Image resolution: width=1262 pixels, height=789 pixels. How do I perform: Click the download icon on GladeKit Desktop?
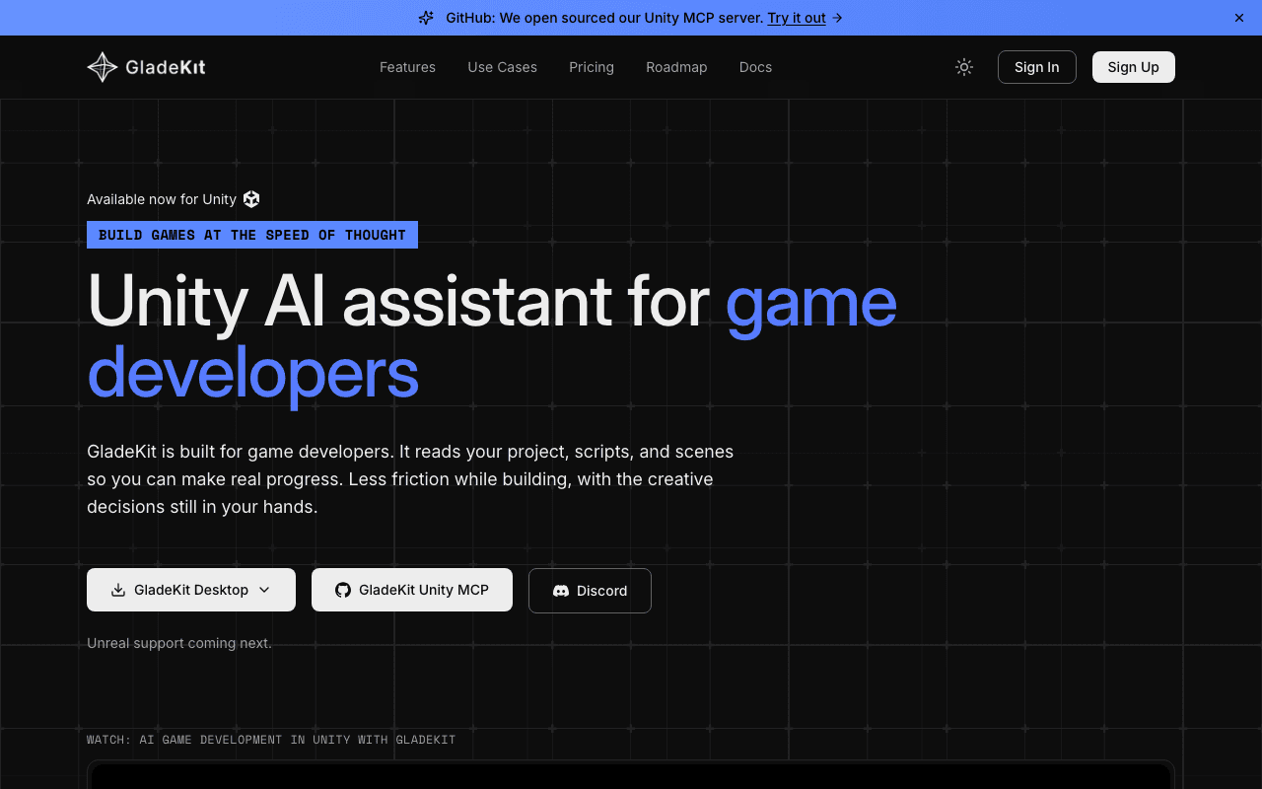tap(118, 590)
